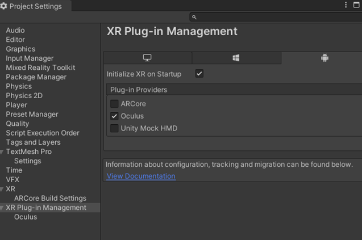Uncheck the Oculus plug-in provider
Viewport: 362px width, 240px height.
point(114,116)
